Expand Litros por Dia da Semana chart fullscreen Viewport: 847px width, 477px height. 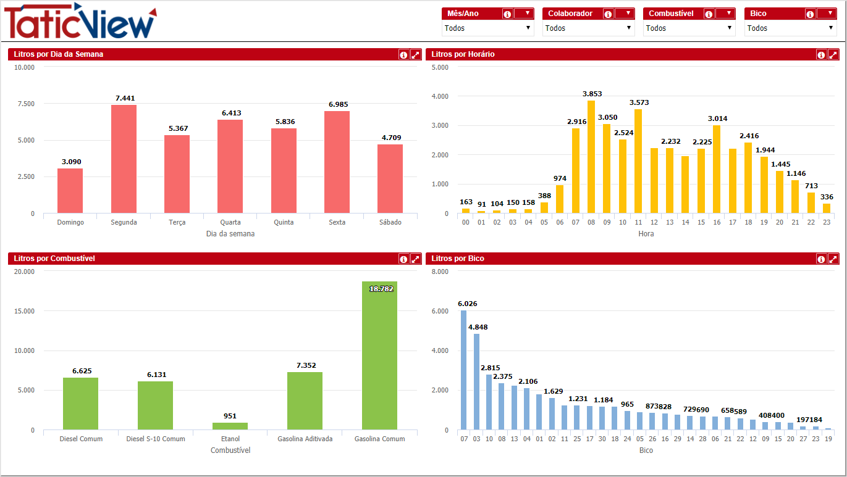pos(416,55)
